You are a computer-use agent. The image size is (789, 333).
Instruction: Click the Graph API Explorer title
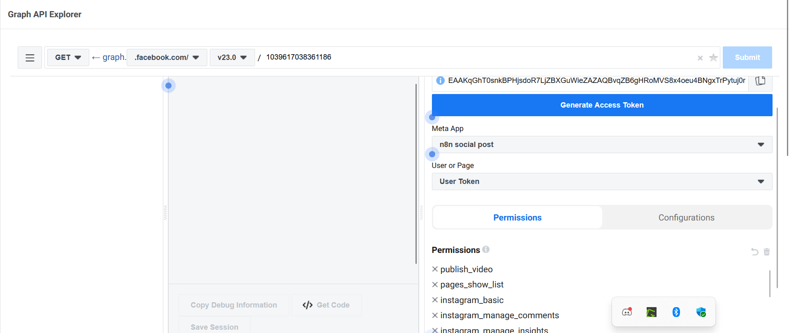click(x=44, y=14)
